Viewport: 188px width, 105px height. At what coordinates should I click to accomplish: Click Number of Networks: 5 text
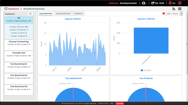tap(19, 30)
